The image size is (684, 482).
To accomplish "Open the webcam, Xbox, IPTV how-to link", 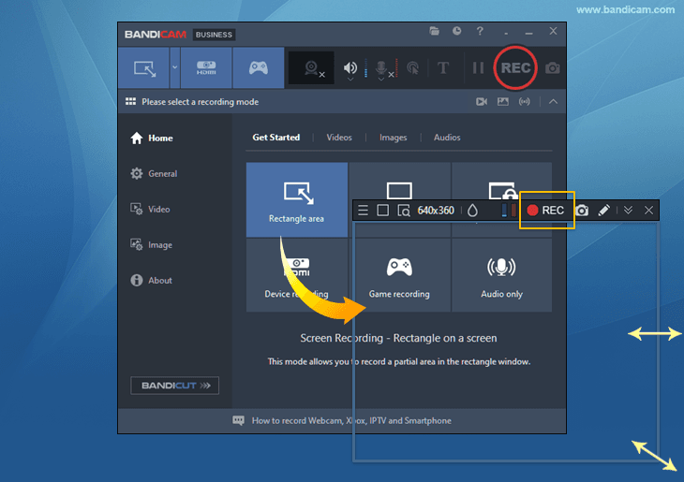I will coord(350,421).
